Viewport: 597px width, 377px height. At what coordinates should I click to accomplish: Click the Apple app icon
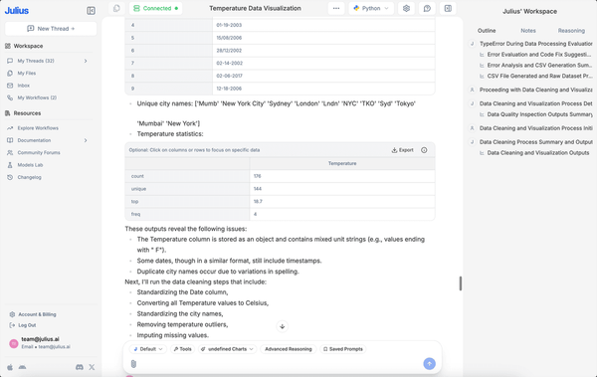point(10,367)
